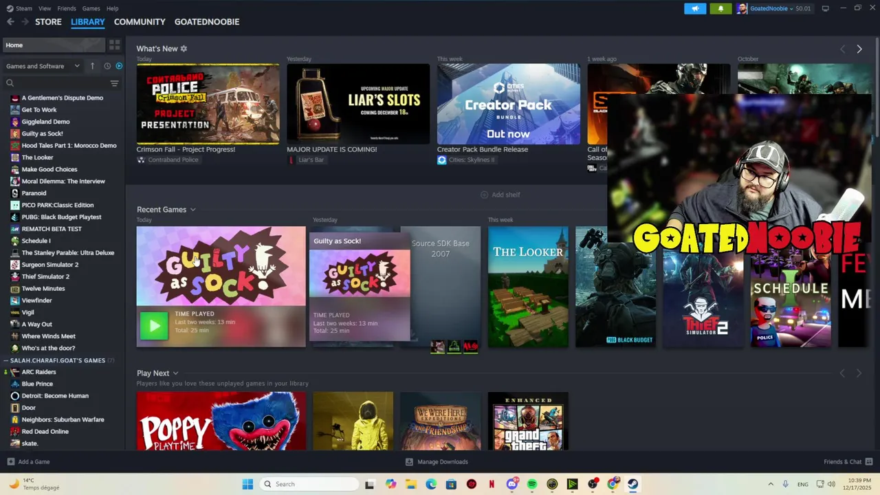880x495 pixels.
Task: Switch to COMMUNITY tab
Action: coord(140,22)
